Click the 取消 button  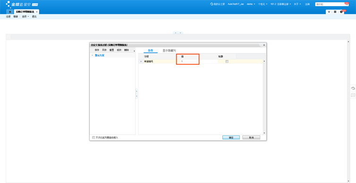[251, 138]
